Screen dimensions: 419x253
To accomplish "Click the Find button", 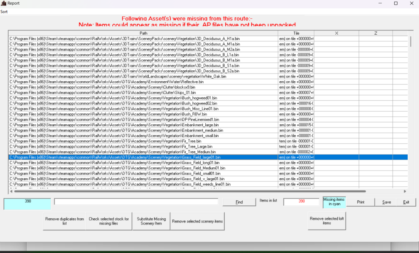I will [x=239, y=202].
